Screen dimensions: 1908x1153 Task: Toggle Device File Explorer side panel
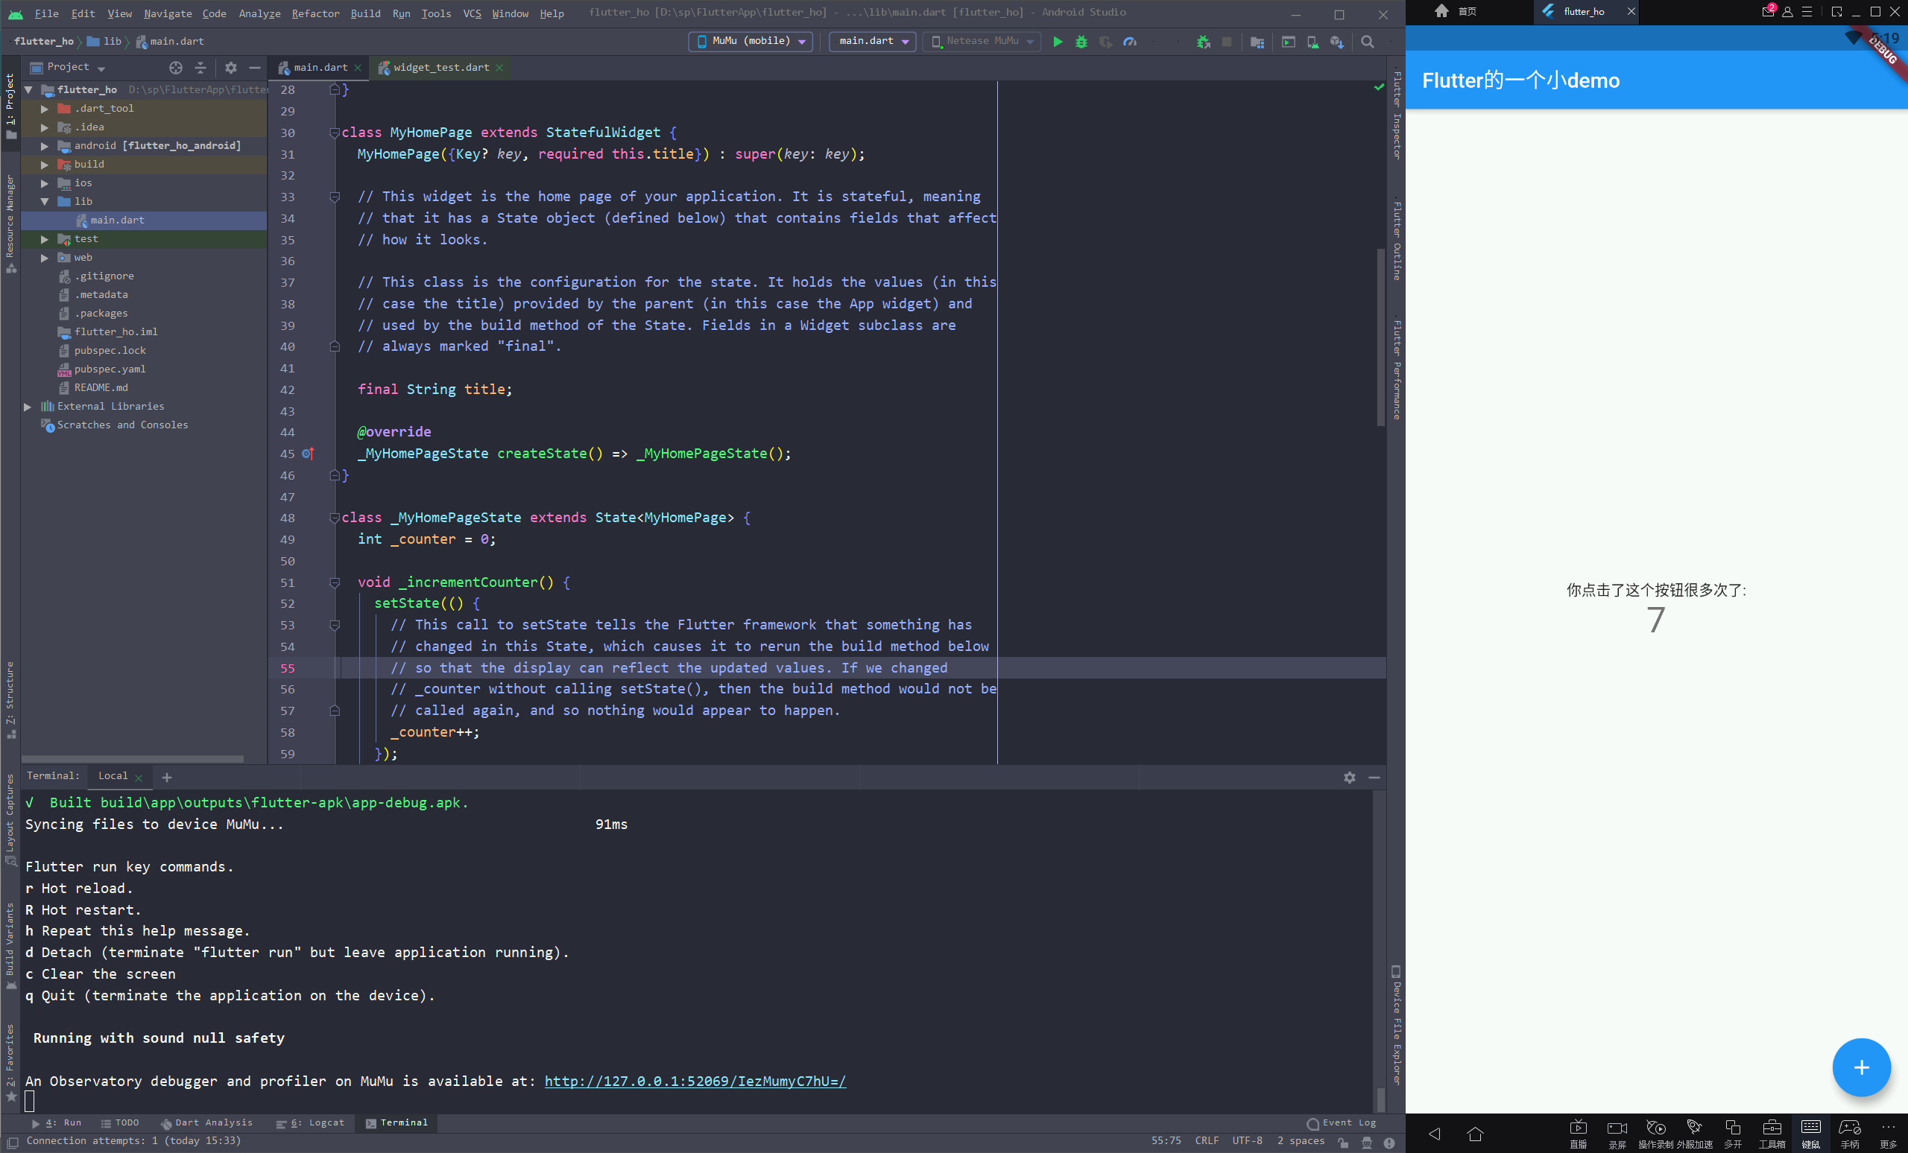coord(1396,1026)
